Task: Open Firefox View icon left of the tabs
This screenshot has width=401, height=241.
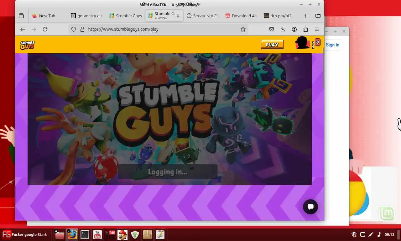Action: click(x=21, y=16)
